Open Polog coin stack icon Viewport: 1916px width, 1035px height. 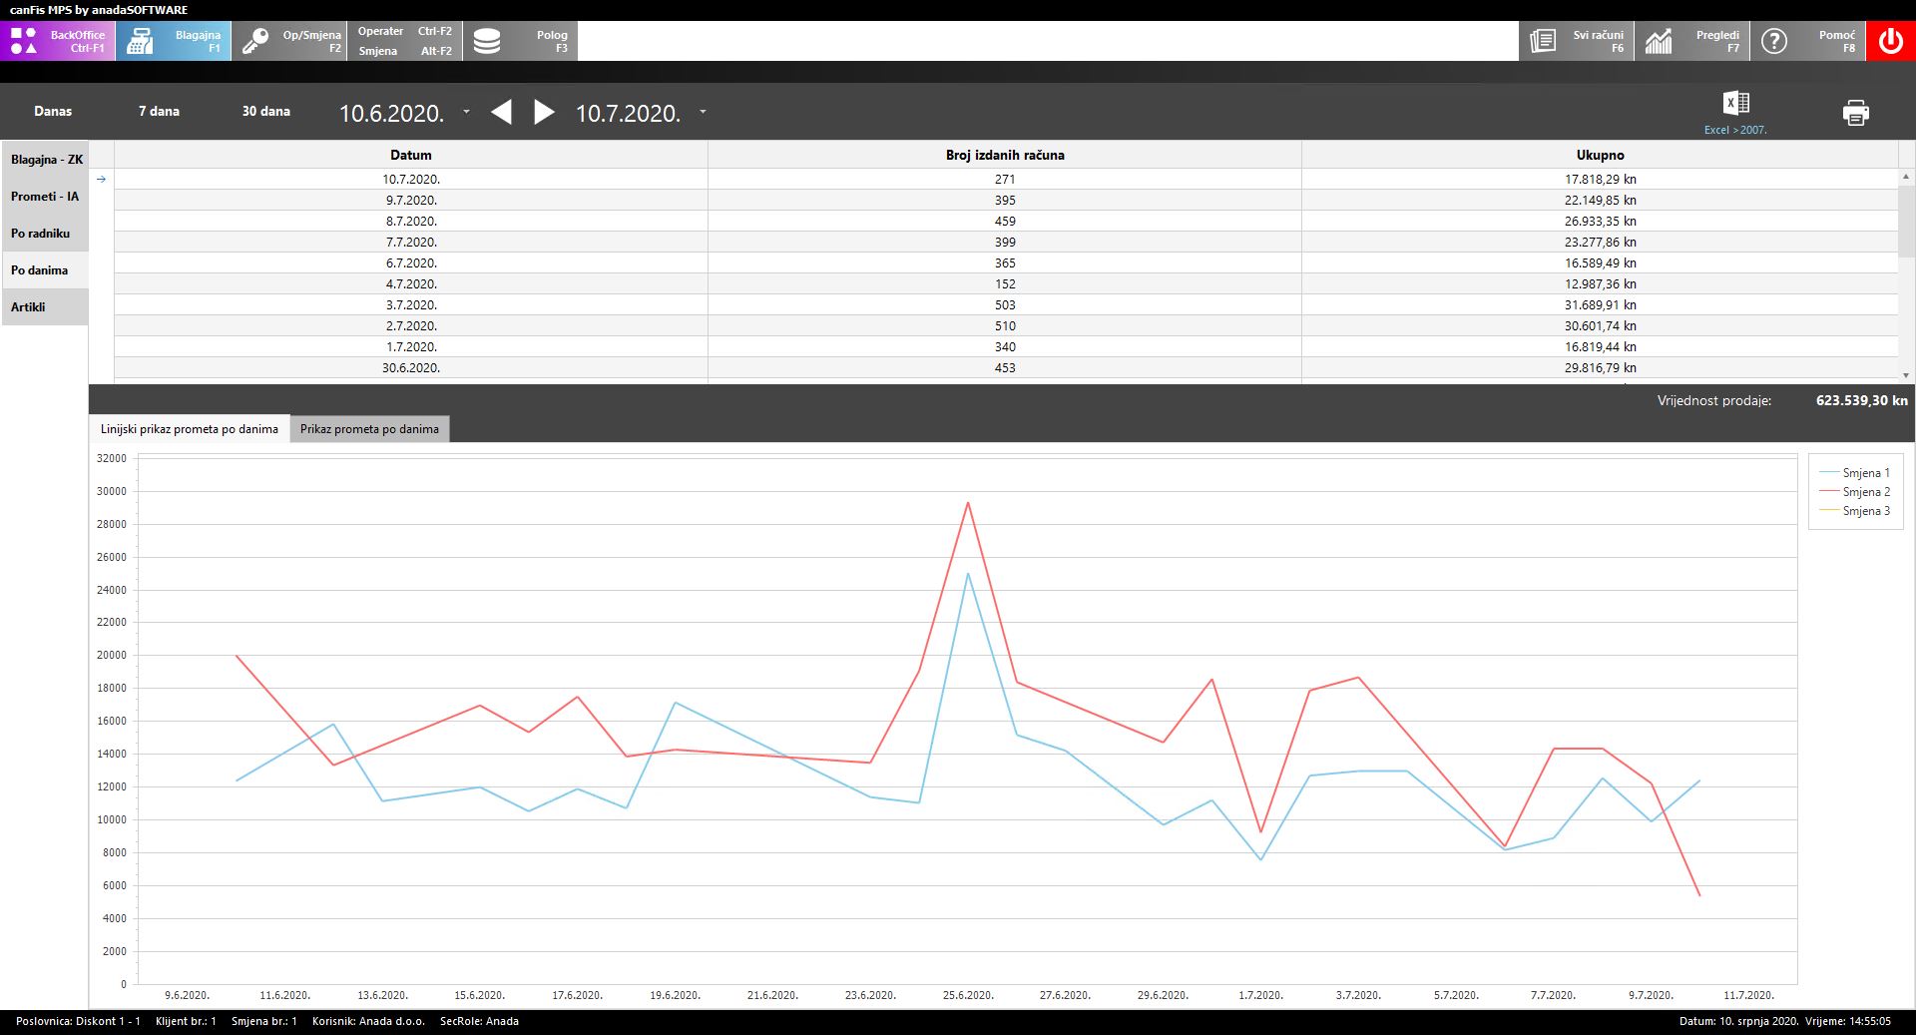487,41
